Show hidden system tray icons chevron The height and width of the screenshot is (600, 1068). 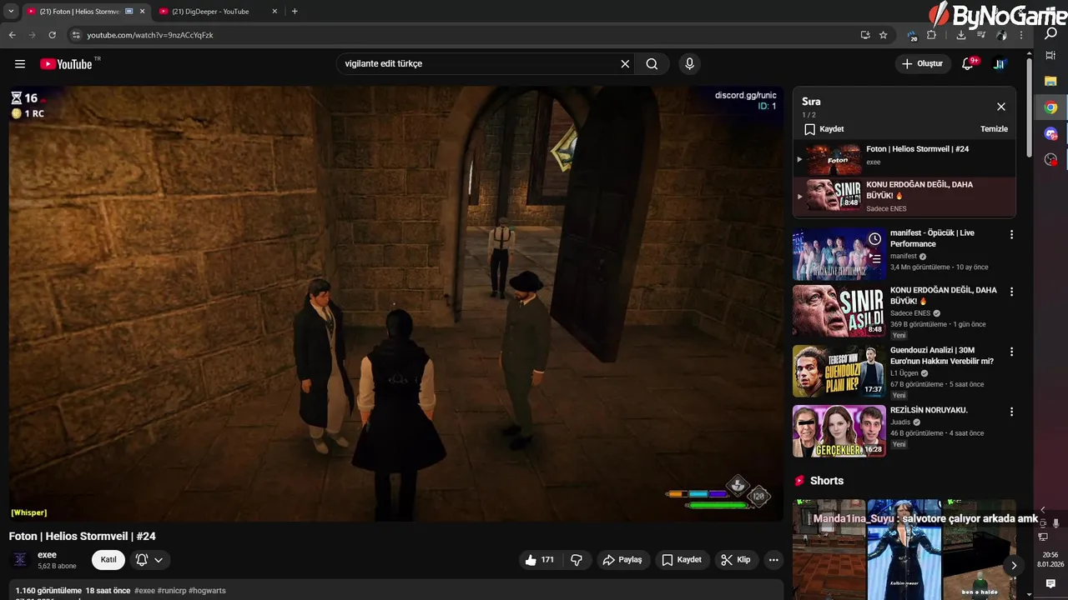pos(1042,509)
